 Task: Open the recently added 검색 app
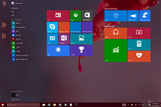15,95
